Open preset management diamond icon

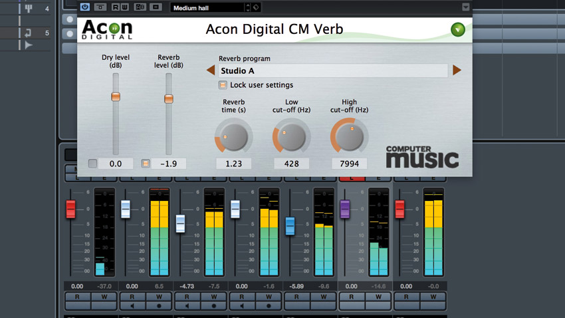(x=256, y=7)
